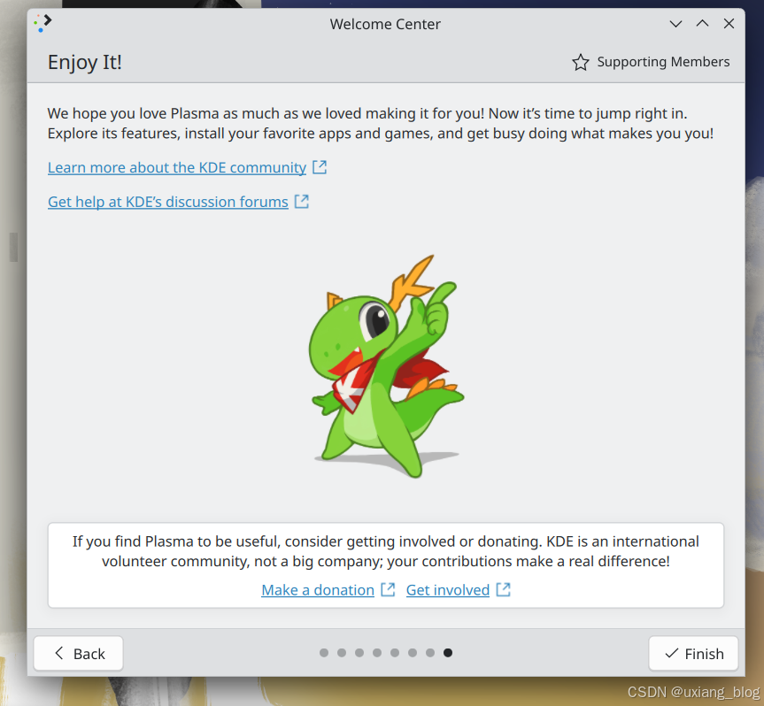
Task: Maximize the Welcome Center window
Action: (x=702, y=23)
